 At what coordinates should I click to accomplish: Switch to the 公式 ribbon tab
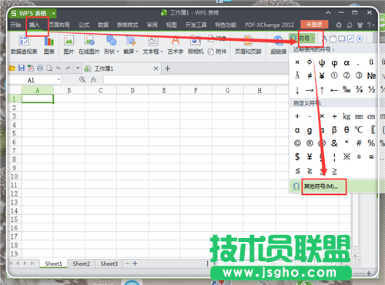click(84, 25)
